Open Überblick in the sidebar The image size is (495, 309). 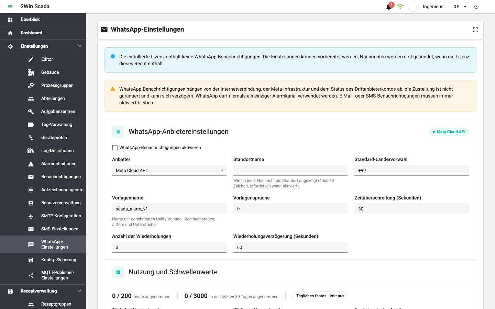pos(43,20)
